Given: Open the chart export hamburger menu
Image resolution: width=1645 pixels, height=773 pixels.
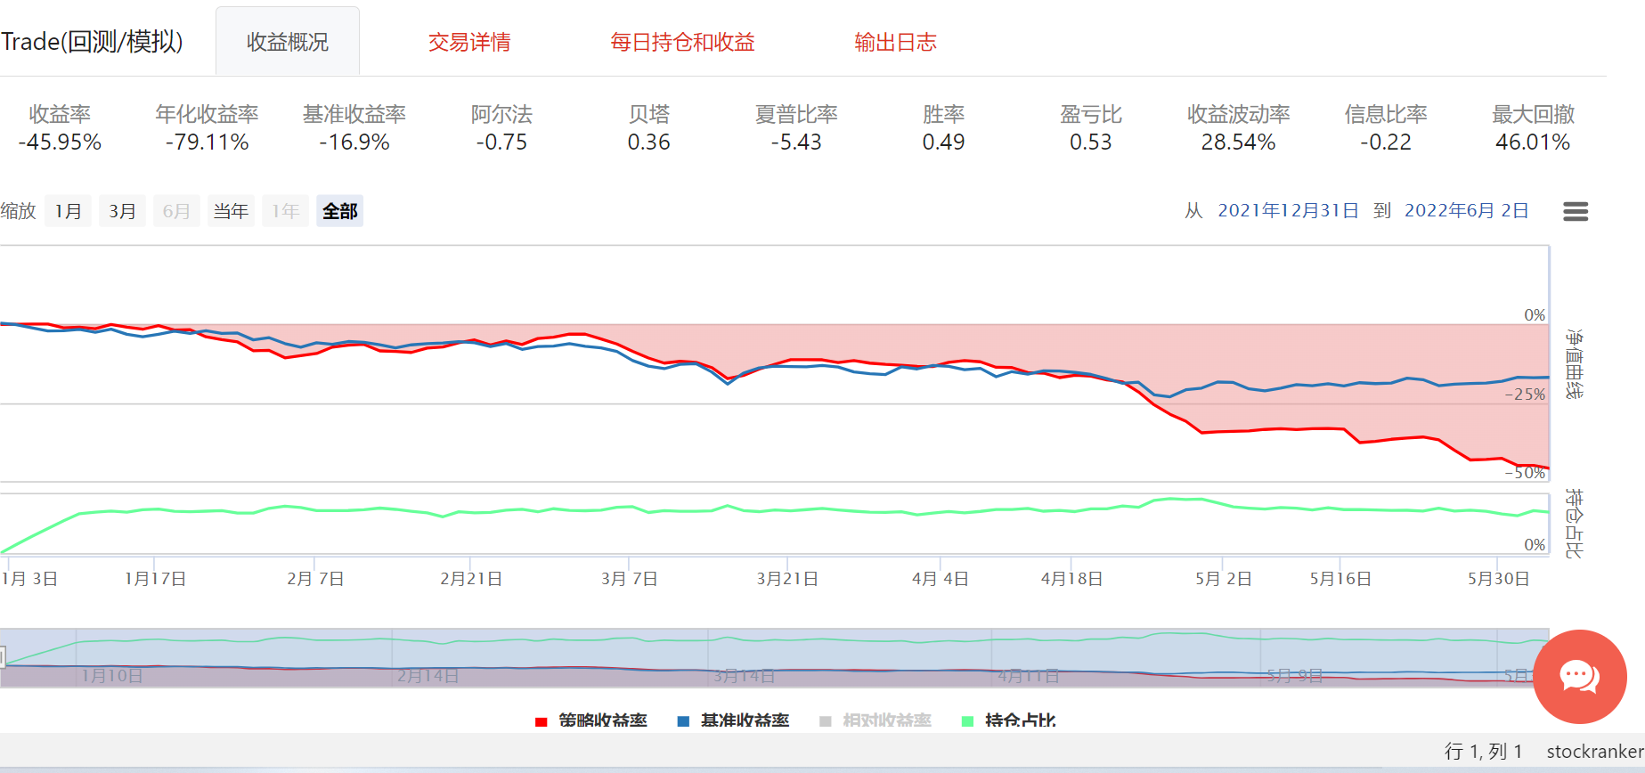Looking at the screenshot, I should (x=1575, y=211).
